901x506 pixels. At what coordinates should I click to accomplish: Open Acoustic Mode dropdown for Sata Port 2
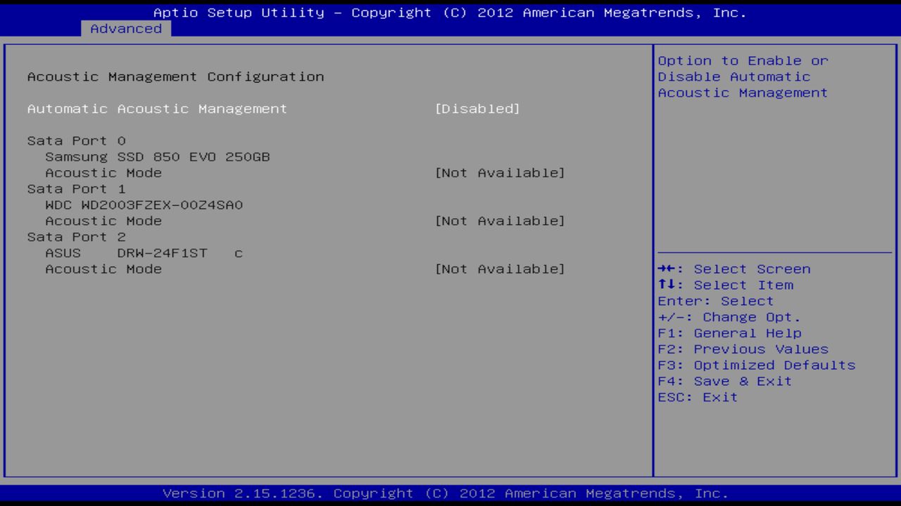pos(500,268)
